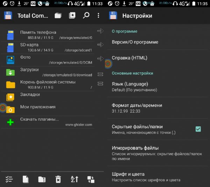Tap the alarm clock status icon on the left screen
210x187 pixels.
click(x=12, y=4)
